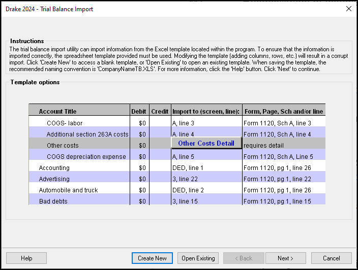358x270 pixels.
Task: Click the Help button
Action: tap(26, 258)
